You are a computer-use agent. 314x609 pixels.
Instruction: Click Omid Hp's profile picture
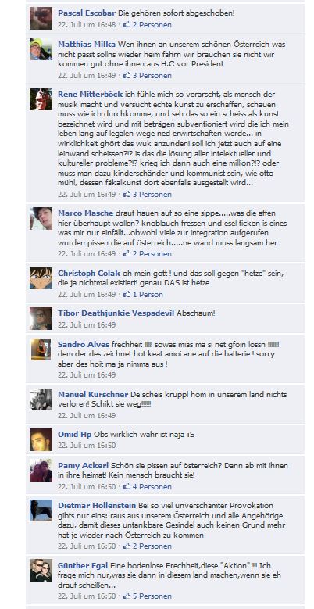pyautogui.click(x=41, y=439)
